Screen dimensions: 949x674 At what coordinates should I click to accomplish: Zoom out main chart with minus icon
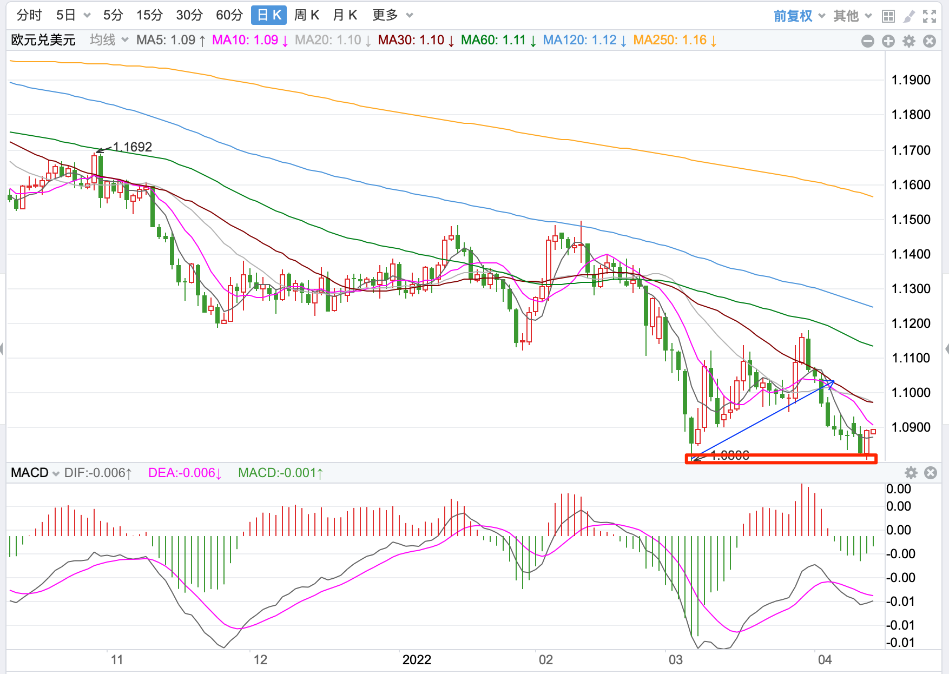coord(868,41)
